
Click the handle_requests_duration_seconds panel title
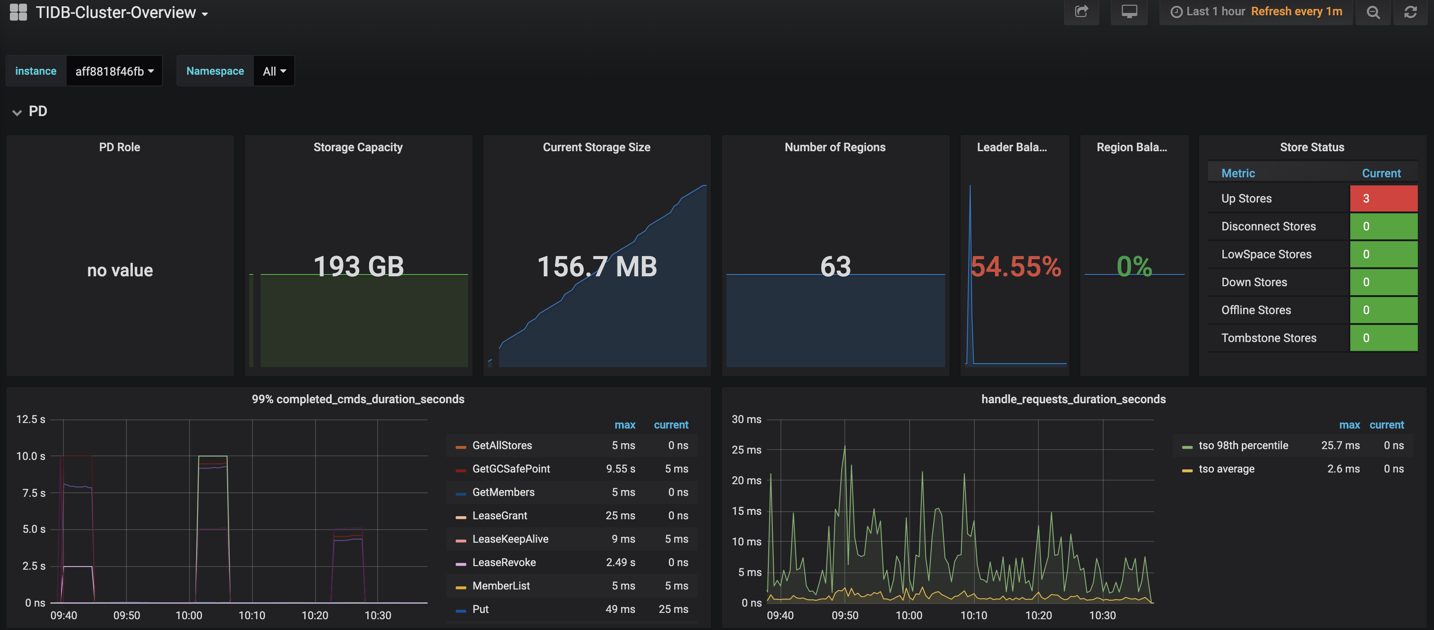(x=1074, y=399)
